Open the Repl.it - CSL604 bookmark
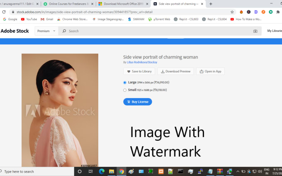Screen dimensions: 282x176 tap(214, 19)
